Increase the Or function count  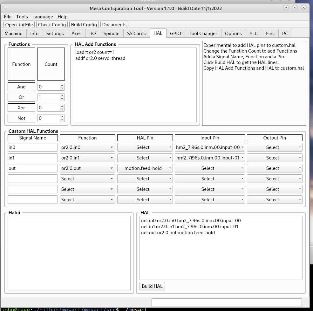(x=62, y=95)
